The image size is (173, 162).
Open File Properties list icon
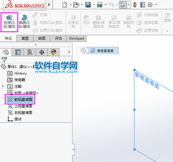click(x=143, y=5)
